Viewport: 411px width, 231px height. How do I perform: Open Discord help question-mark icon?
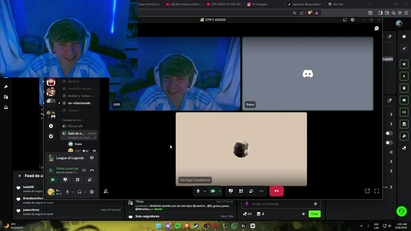coord(353,20)
